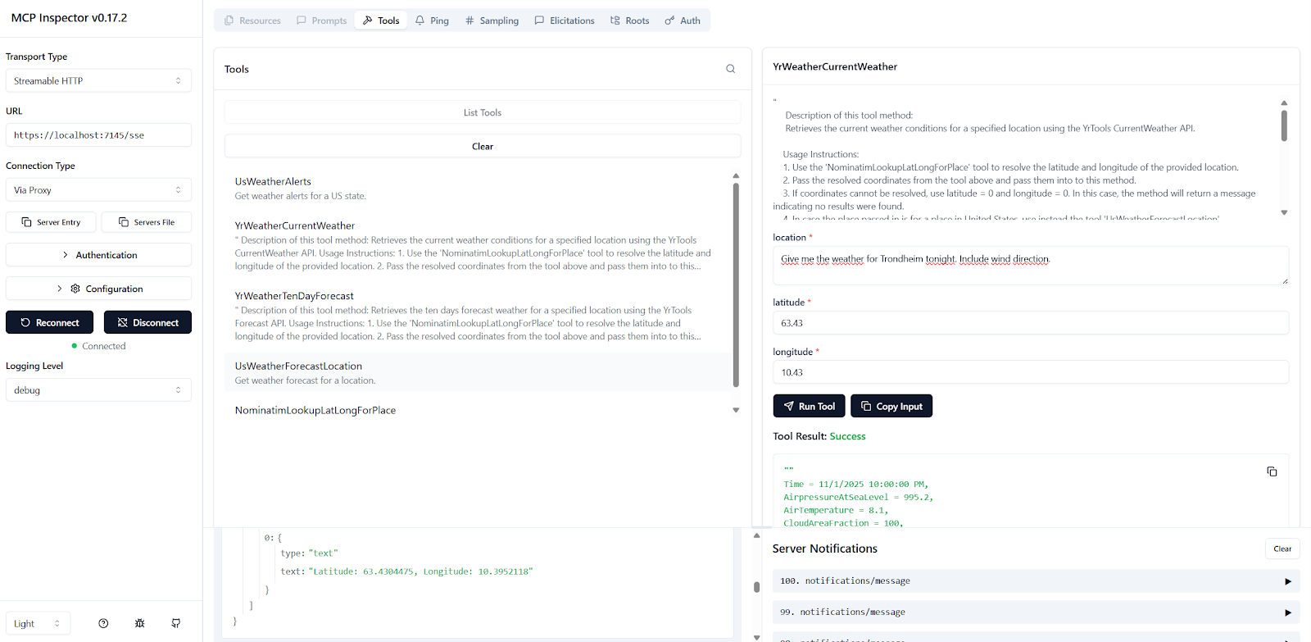Click the Copy Input button
This screenshot has height=642, width=1311.
[891, 406]
